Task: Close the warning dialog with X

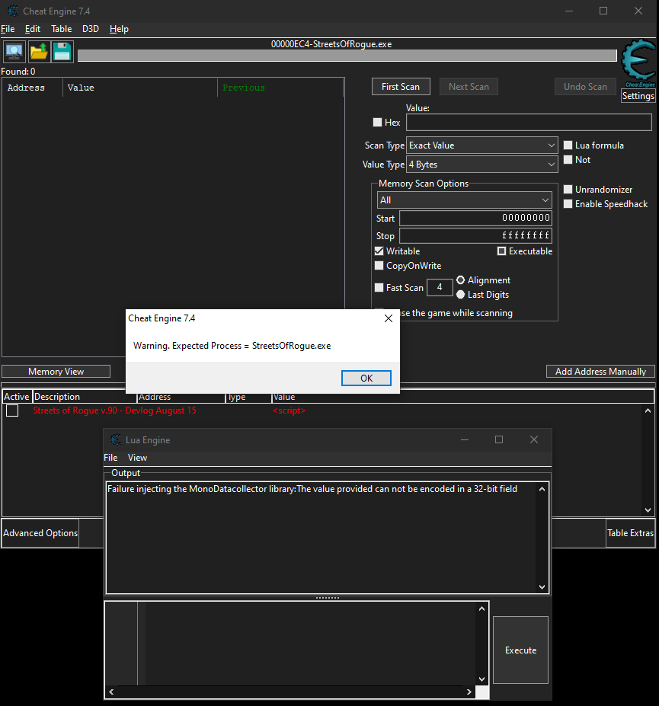Action: pos(389,318)
